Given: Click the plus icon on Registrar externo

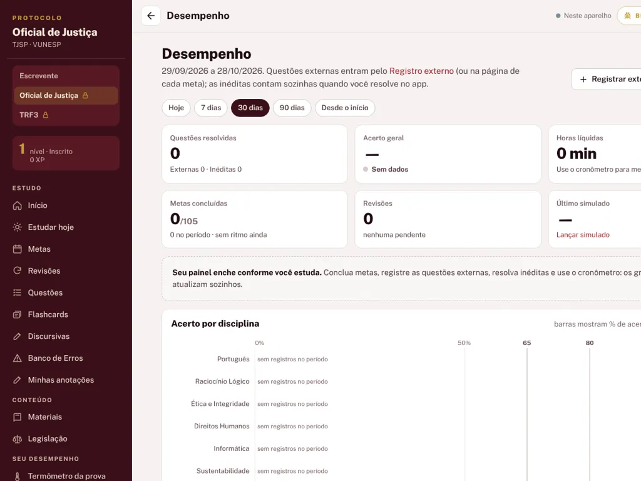Looking at the screenshot, I should click(583, 80).
